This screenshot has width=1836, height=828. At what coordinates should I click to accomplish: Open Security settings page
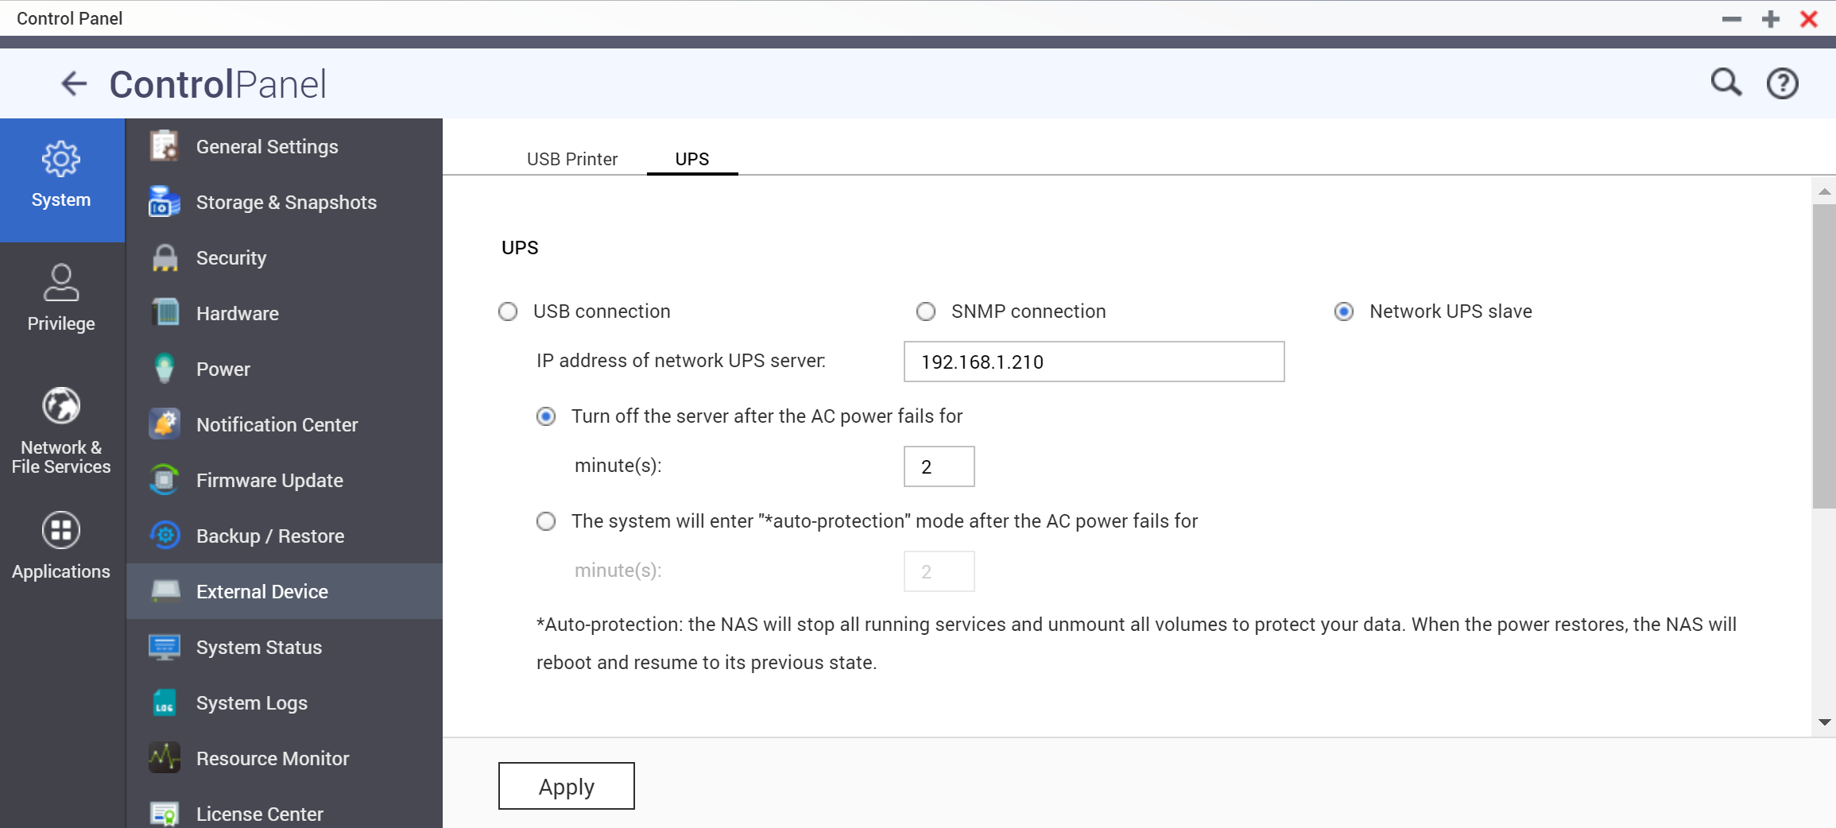(285, 257)
